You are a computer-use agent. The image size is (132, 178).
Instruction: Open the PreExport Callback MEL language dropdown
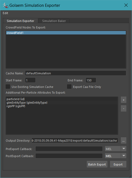tap(116, 149)
